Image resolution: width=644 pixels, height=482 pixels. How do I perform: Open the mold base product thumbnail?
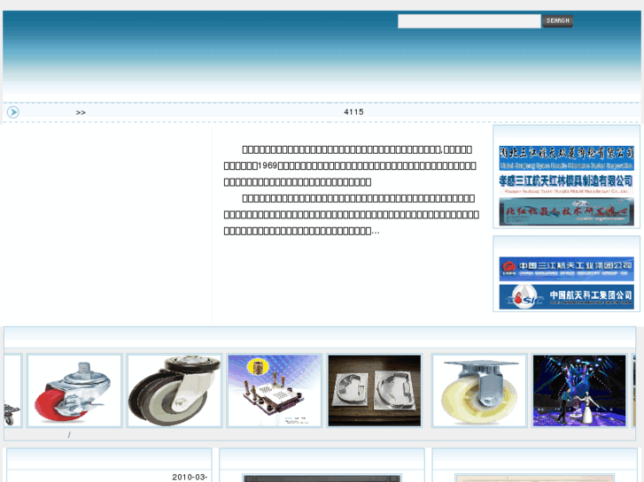[275, 391]
